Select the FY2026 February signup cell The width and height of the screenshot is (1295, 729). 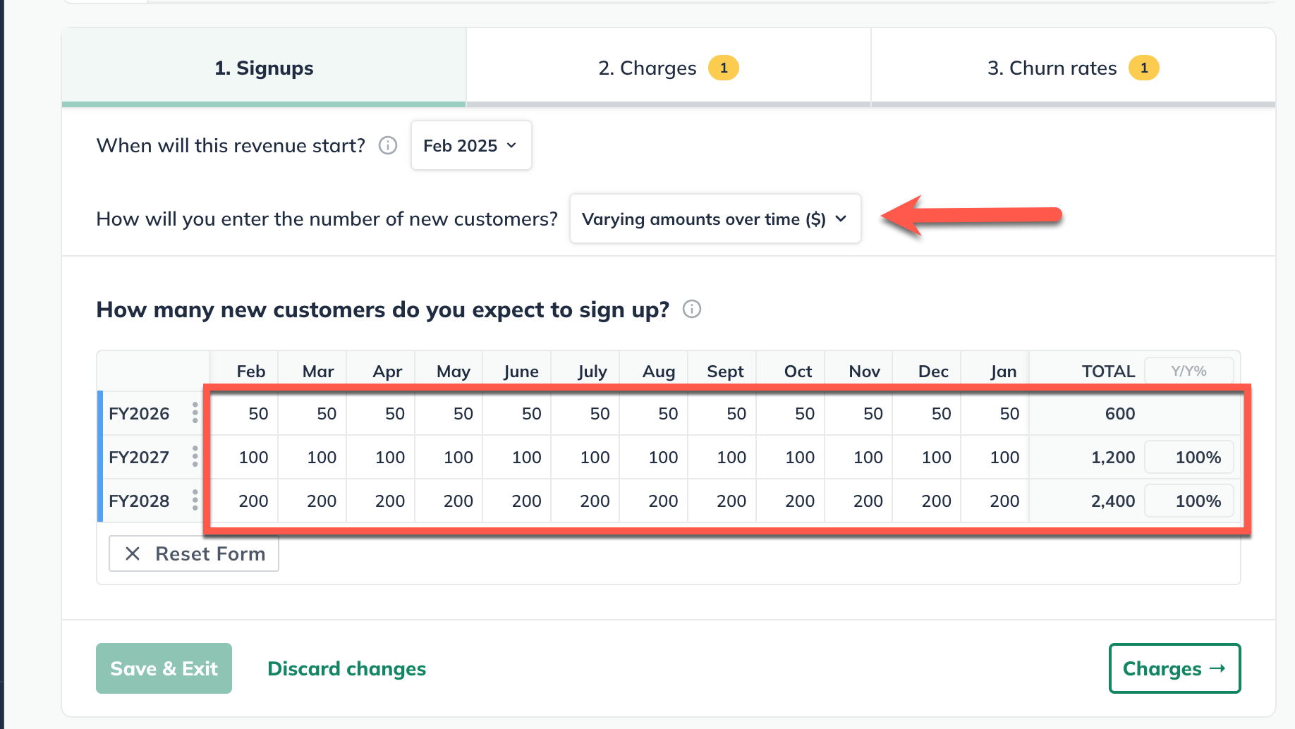click(x=243, y=413)
